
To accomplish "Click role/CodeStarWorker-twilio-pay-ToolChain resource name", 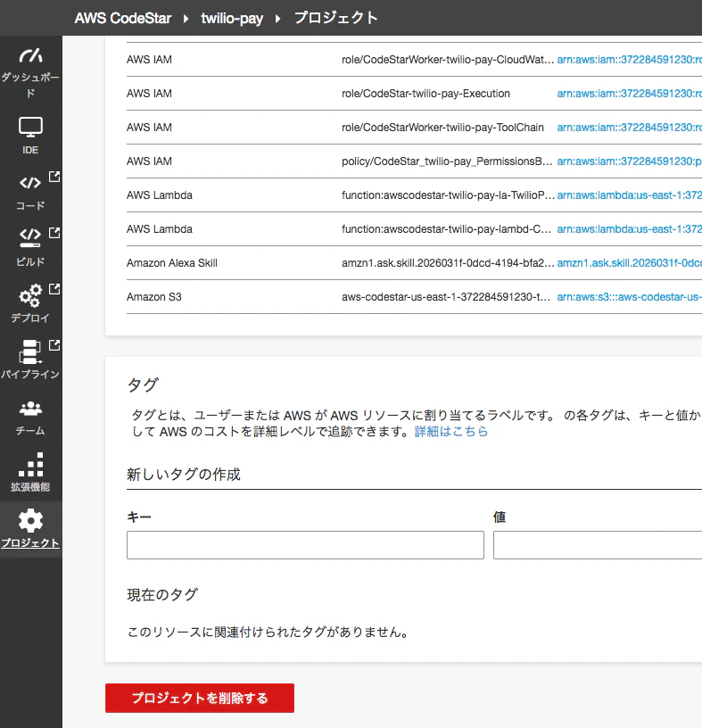I will pyautogui.click(x=442, y=128).
